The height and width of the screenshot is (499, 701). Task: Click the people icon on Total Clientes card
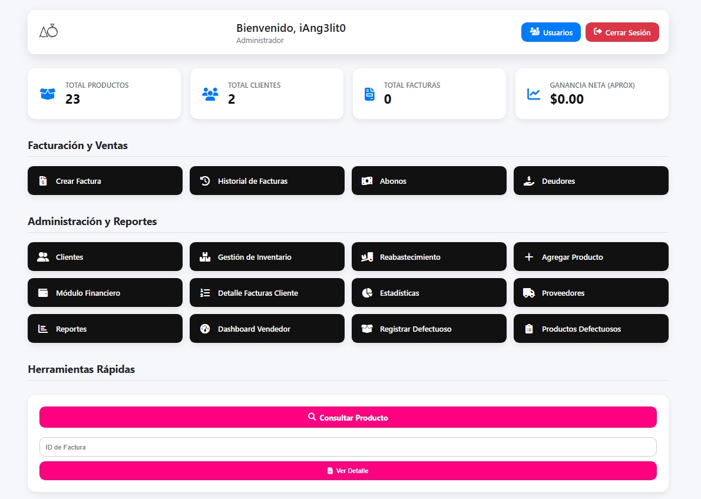coord(210,94)
